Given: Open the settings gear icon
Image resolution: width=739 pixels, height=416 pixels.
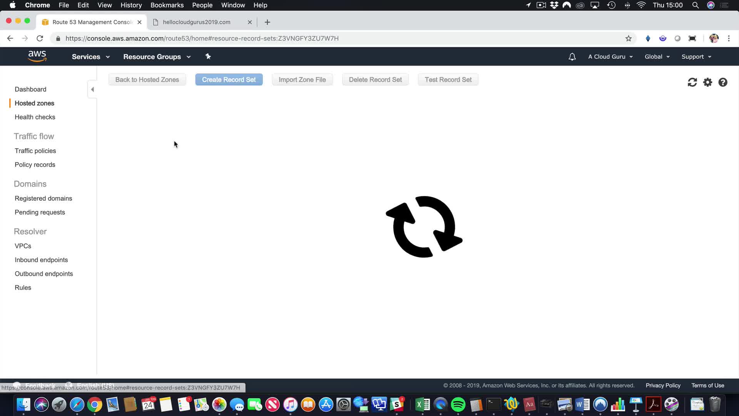Looking at the screenshot, I should point(707,82).
